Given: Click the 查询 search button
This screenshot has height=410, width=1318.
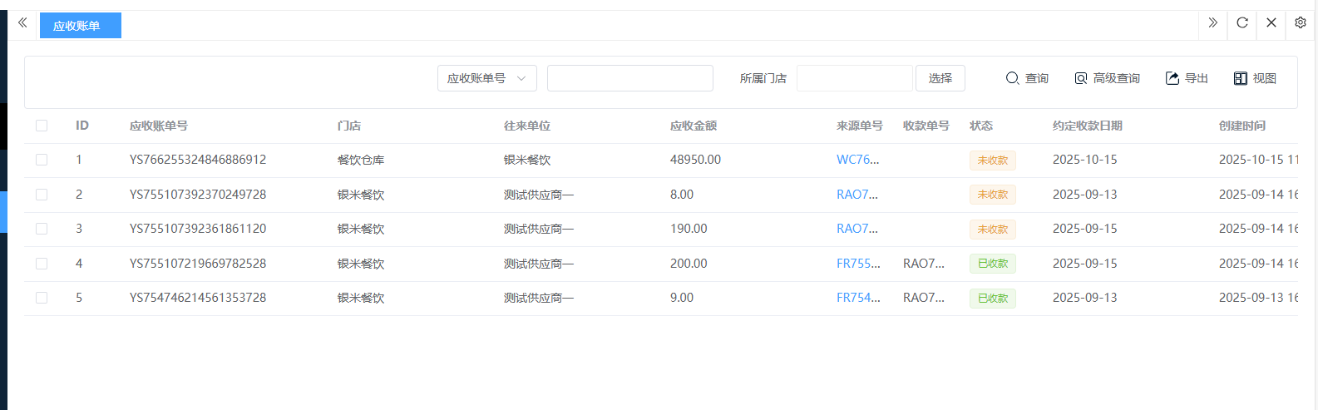Looking at the screenshot, I should pos(1027,78).
